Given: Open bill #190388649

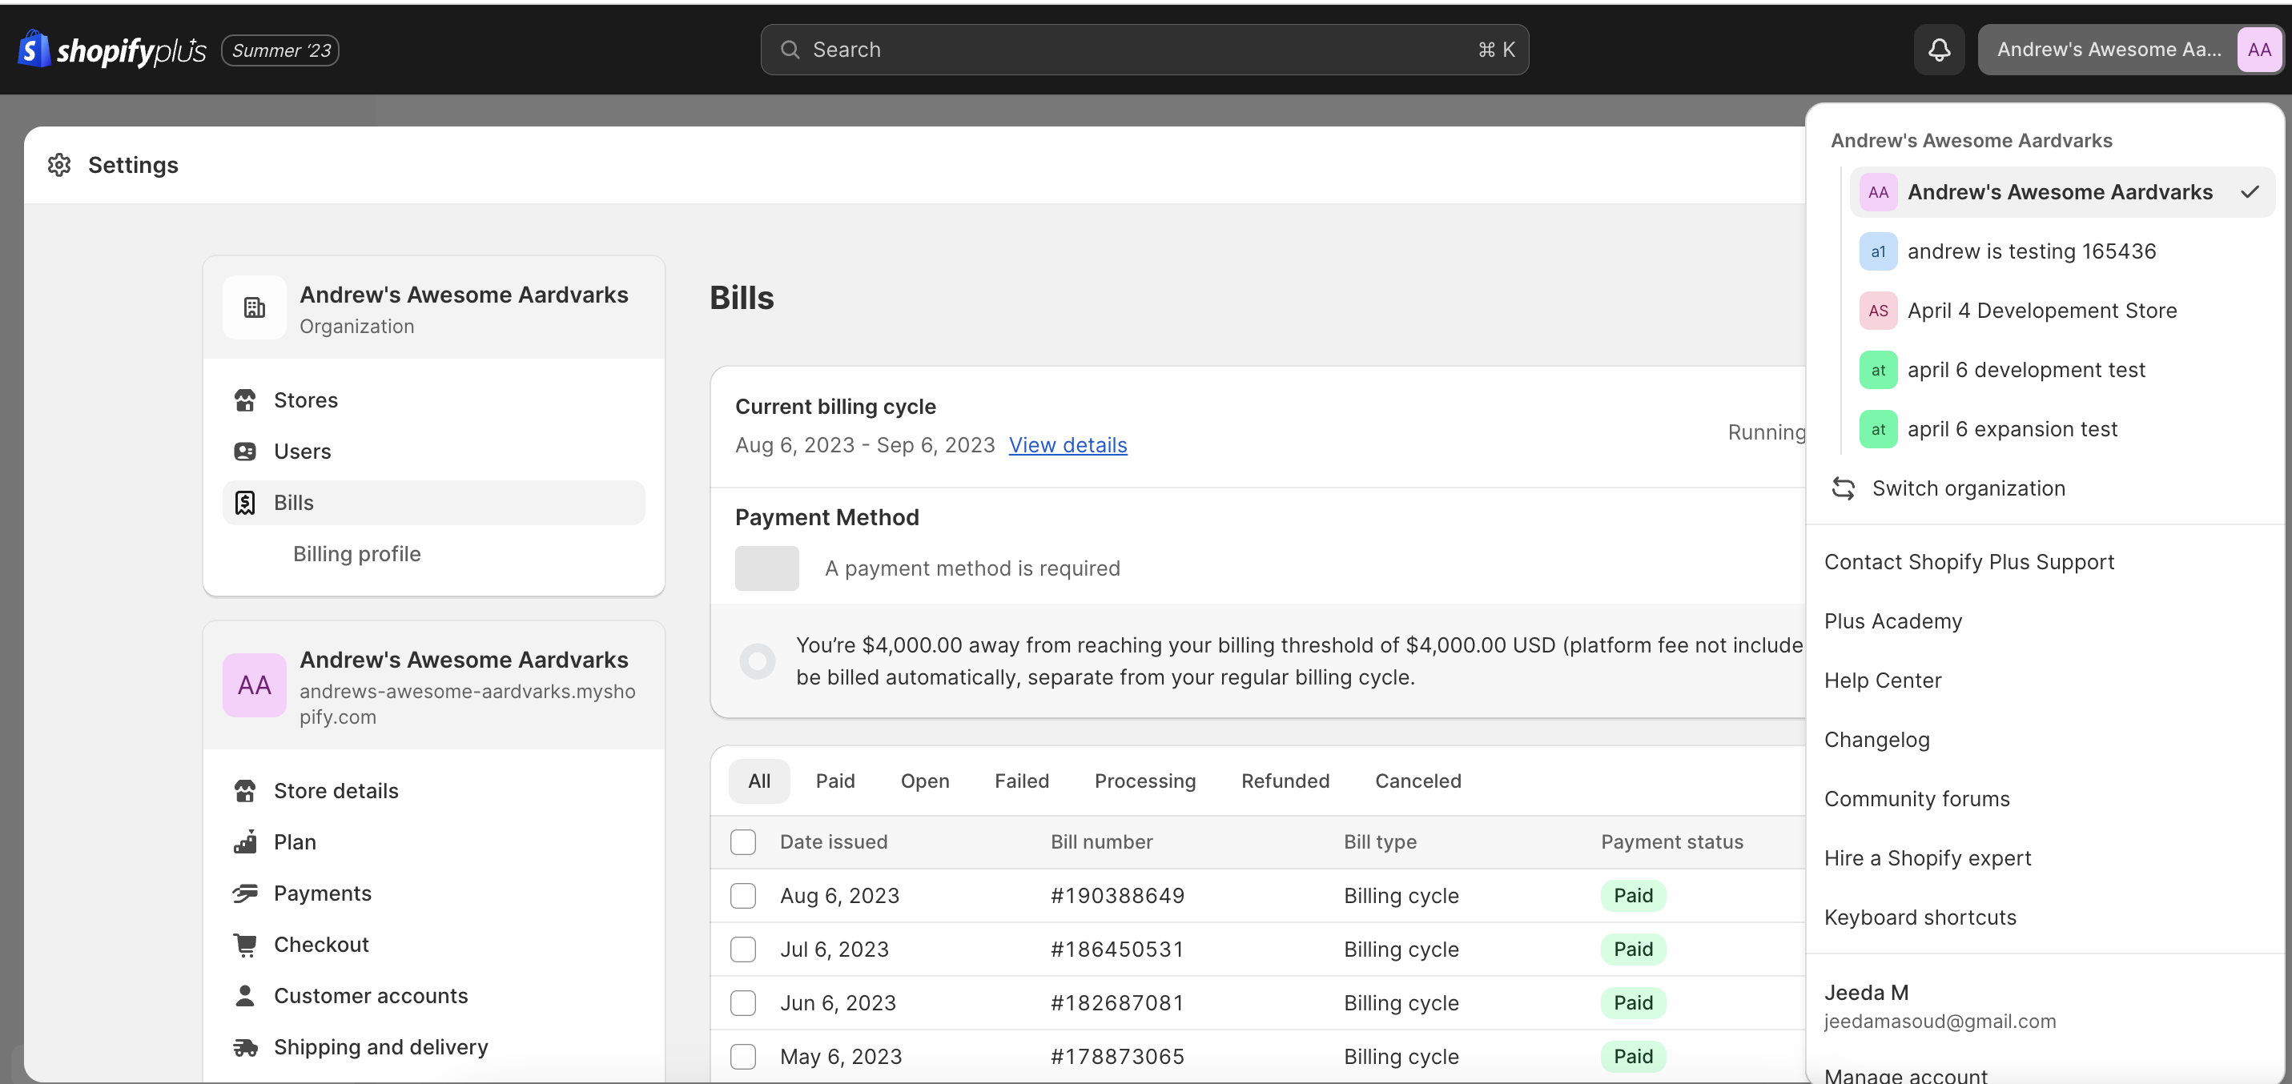Looking at the screenshot, I should (x=1116, y=896).
